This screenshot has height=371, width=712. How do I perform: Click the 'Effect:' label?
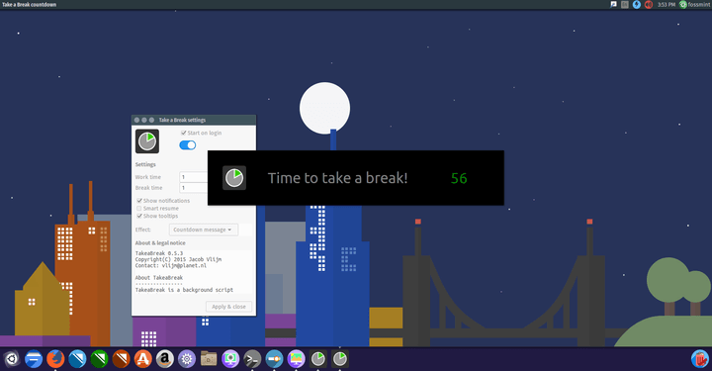[x=143, y=230]
